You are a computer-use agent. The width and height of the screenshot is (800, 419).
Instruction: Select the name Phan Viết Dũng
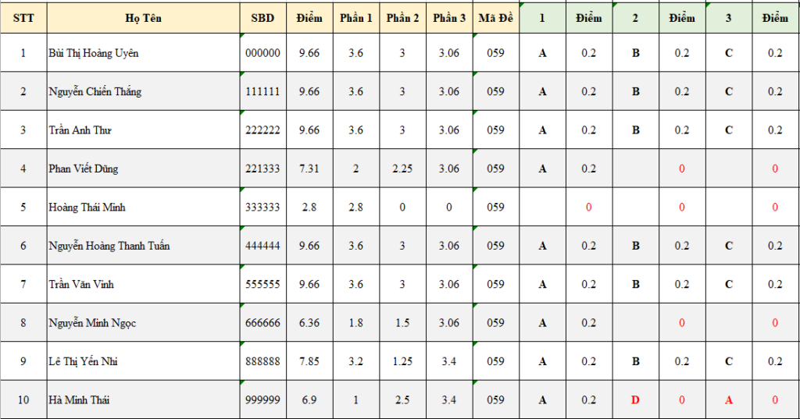tap(83, 169)
